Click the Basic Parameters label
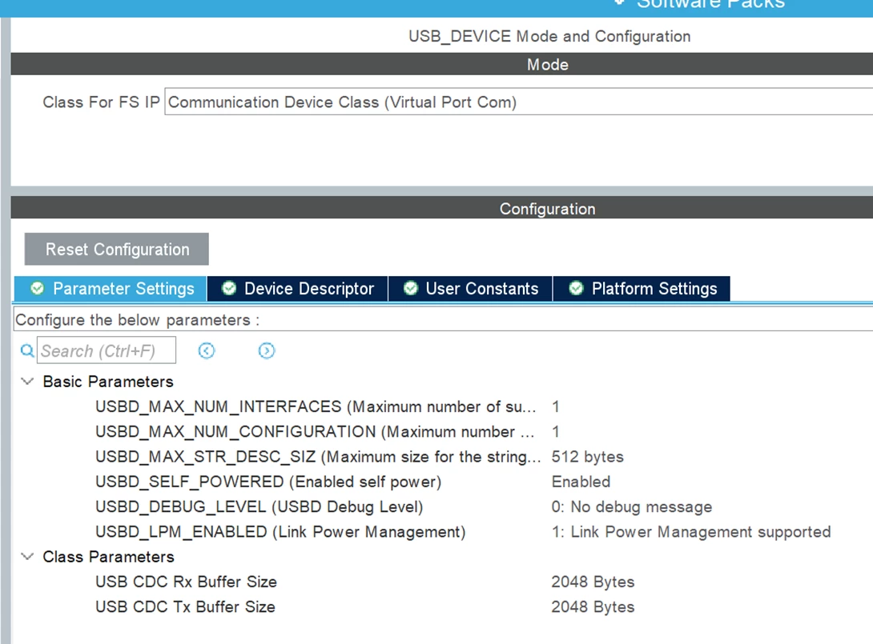Image resolution: width=873 pixels, height=644 pixels. tap(108, 382)
